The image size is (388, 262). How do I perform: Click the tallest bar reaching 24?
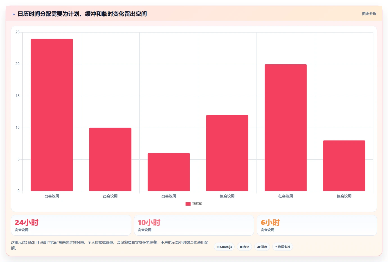(x=52, y=115)
